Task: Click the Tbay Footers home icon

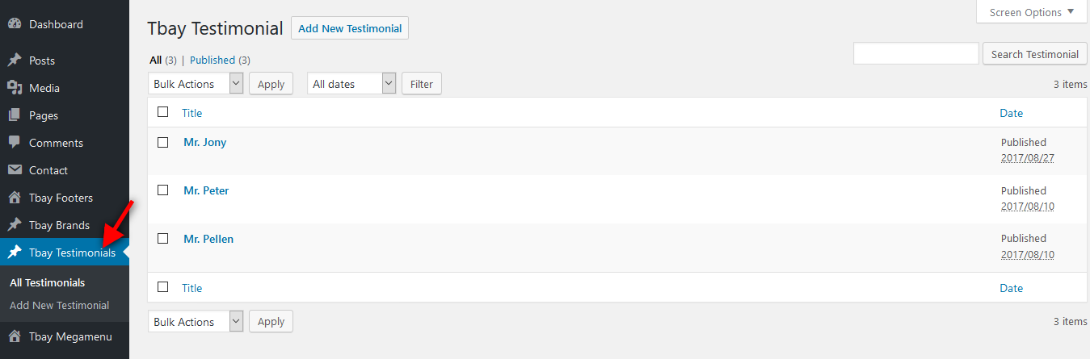Action: (x=14, y=198)
